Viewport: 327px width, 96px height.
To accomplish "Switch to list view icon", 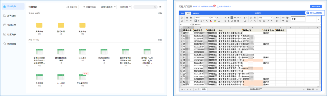I will pos(160,7).
